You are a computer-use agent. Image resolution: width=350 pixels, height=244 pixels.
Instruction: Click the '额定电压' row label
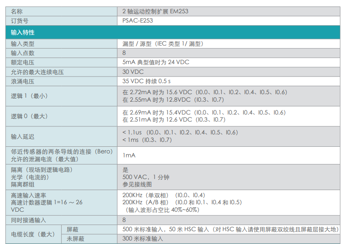(x=23, y=63)
